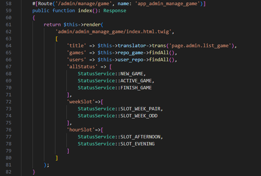Viewport: 261px width, 176px height.
Task: Click line number 67 in the gutter
Action: (8, 66)
